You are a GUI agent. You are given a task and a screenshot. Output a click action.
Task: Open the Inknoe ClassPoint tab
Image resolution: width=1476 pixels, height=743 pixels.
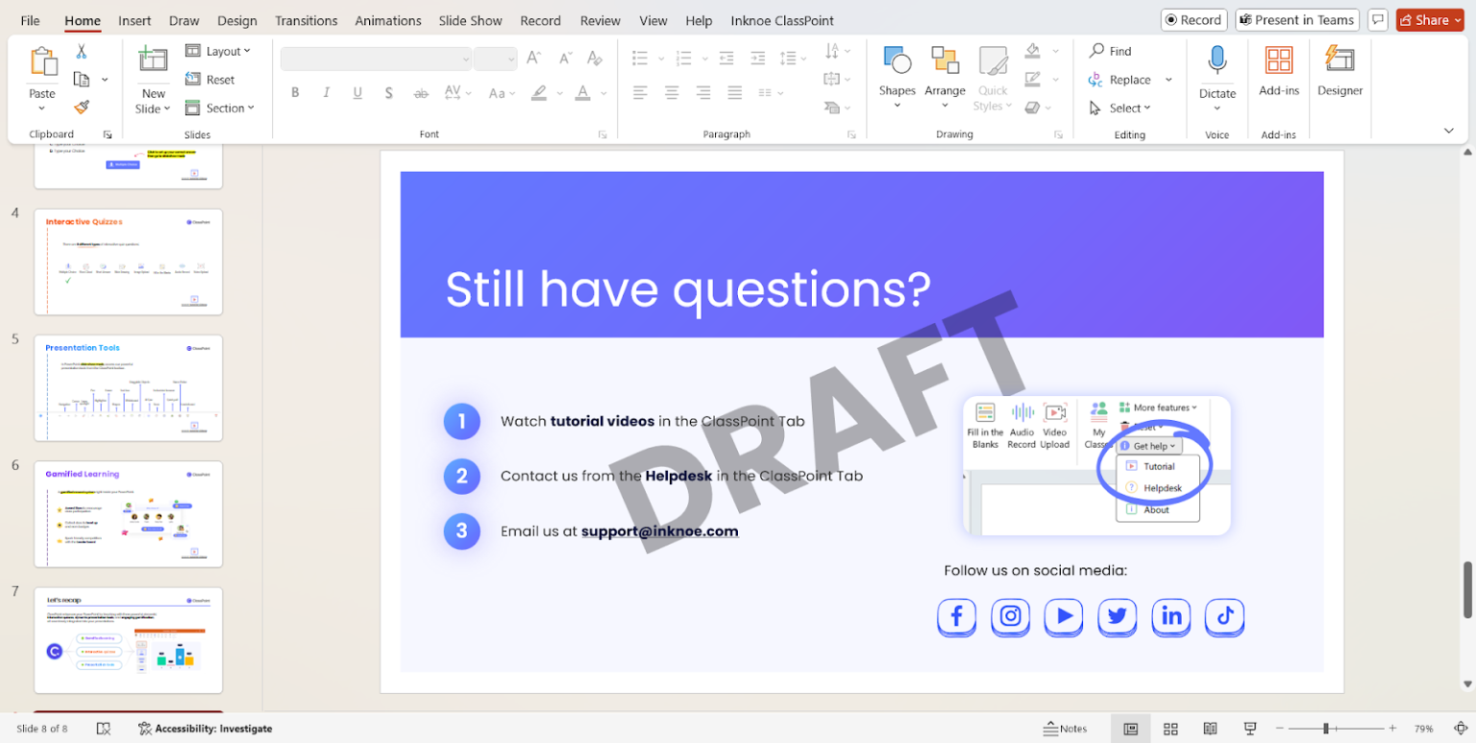tap(782, 20)
